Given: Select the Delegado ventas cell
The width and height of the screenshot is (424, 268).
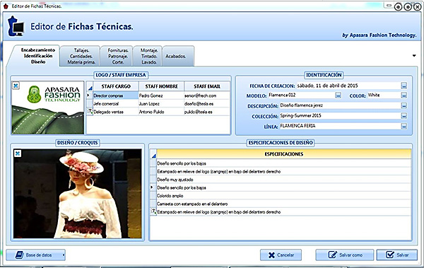Looking at the screenshot, I should [x=116, y=112].
